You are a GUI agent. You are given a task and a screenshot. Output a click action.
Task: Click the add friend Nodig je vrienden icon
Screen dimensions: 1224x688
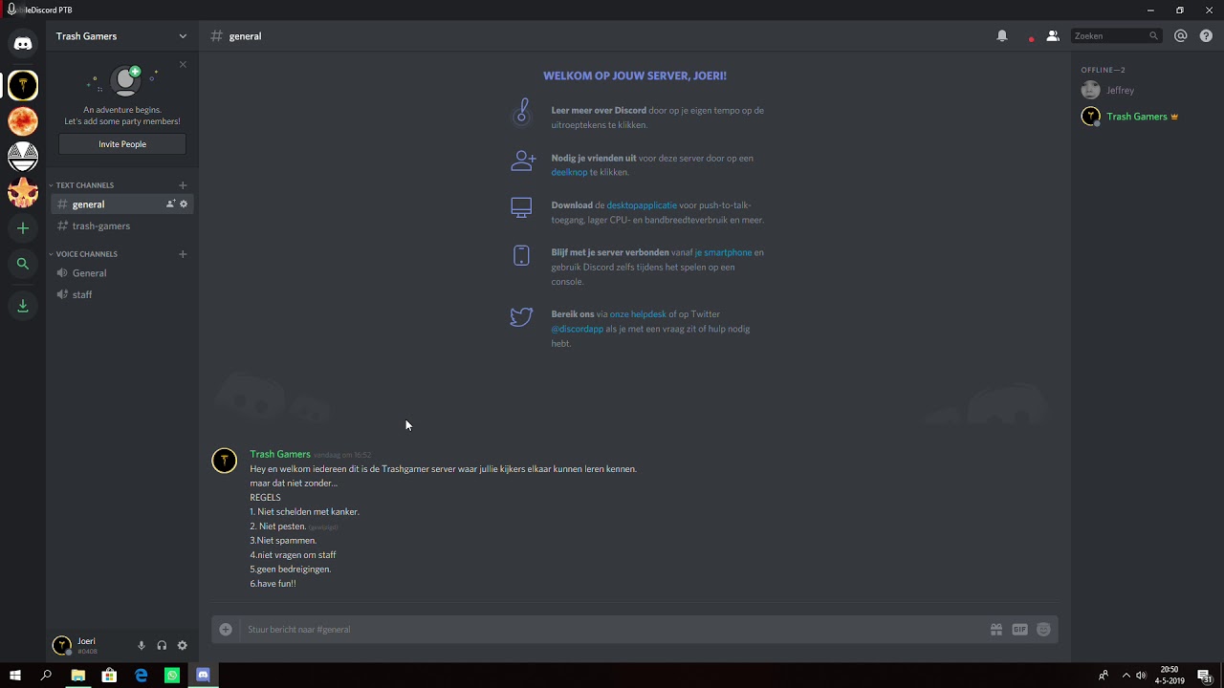pyautogui.click(x=522, y=161)
